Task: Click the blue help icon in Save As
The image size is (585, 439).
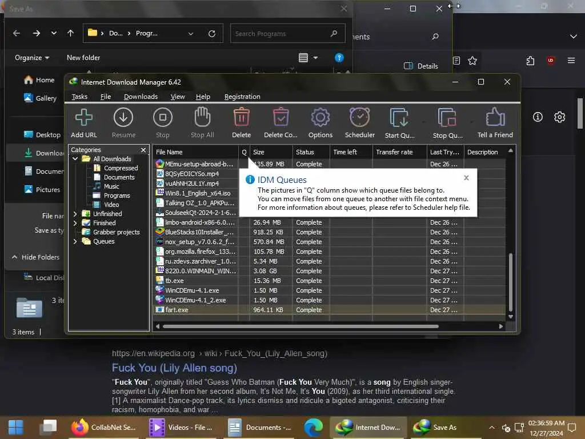Action: 339,58
